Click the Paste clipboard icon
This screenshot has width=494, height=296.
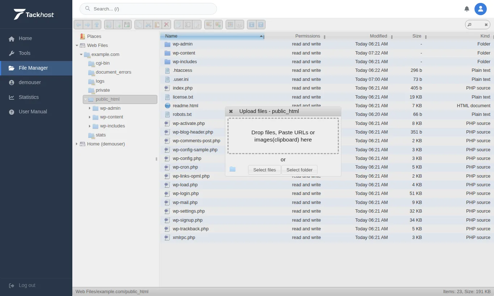pyautogui.click(x=157, y=25)
